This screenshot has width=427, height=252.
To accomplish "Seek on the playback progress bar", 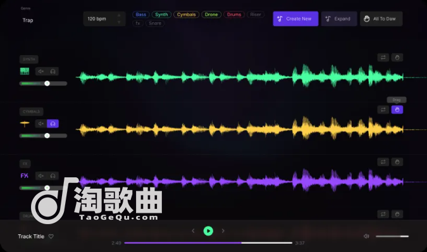I will (x=208, y=243).
